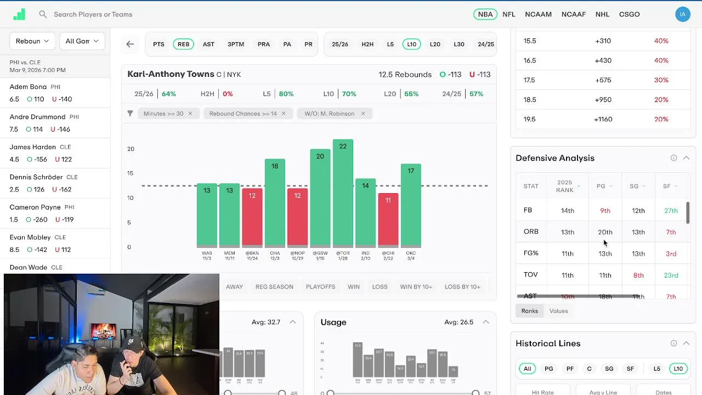This screenshot has height=395, width=702.
Task: Go back with the left arrow
Action: [130, 44]
